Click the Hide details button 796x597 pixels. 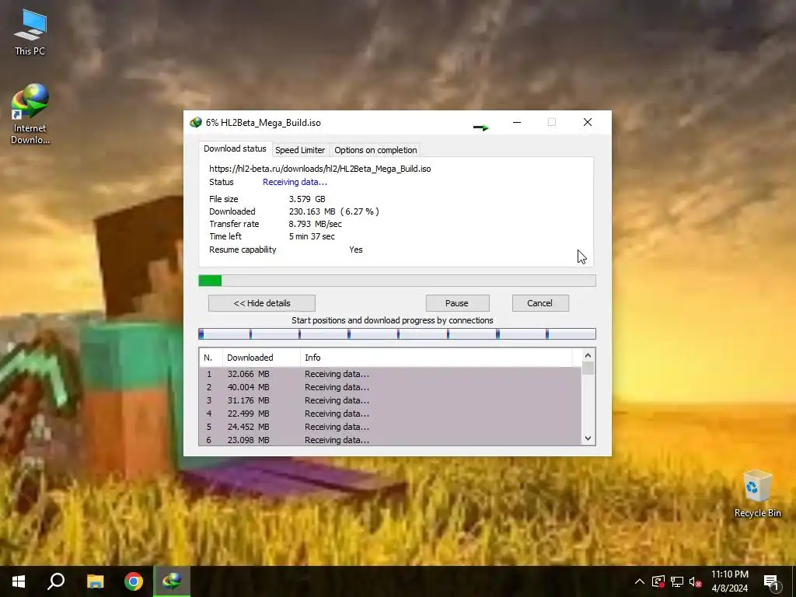click(262, 303)
